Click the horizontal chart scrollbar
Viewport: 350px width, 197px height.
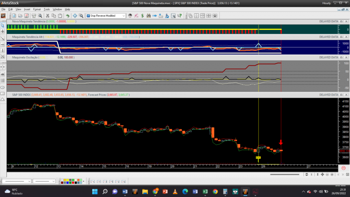pyautogui.click(x=285, y=174)
